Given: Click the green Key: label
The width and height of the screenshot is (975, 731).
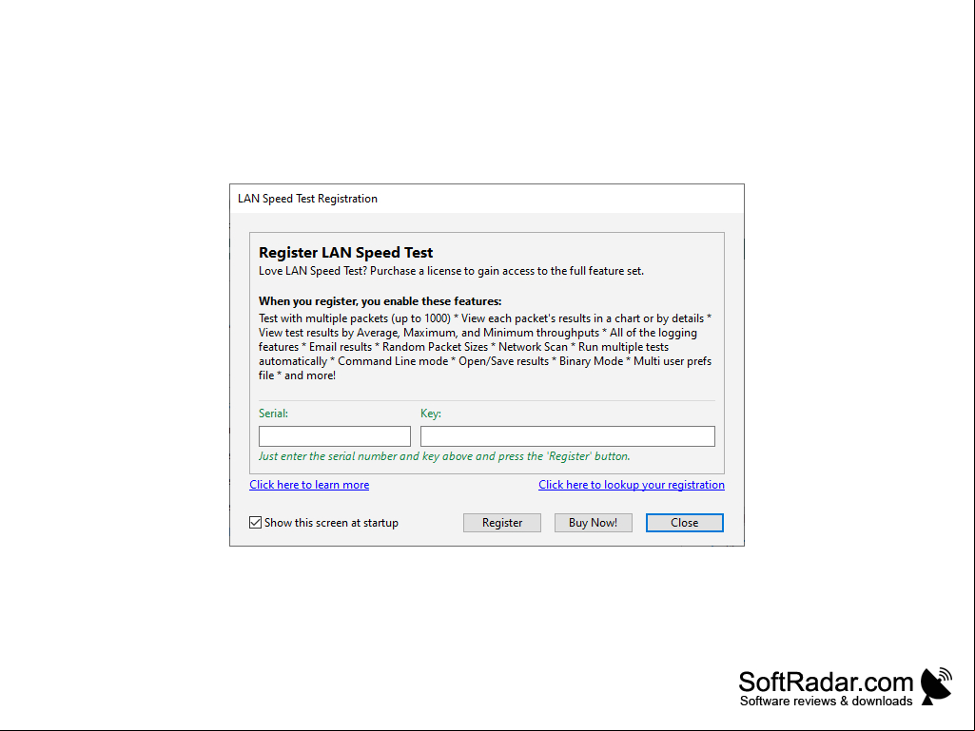Looking at the screenshot, I should 431,414.
